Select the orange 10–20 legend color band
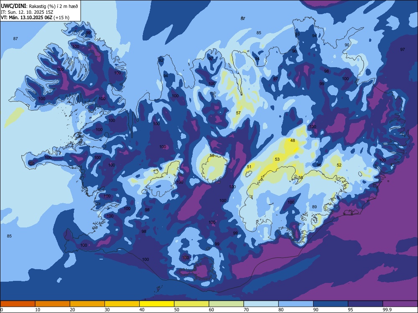 click(53, 304)
